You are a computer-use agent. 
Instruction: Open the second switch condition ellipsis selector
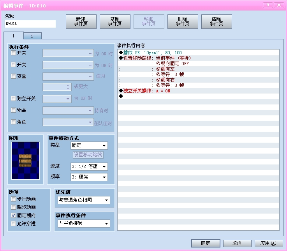pyautogui.click(x=91, y=65)
